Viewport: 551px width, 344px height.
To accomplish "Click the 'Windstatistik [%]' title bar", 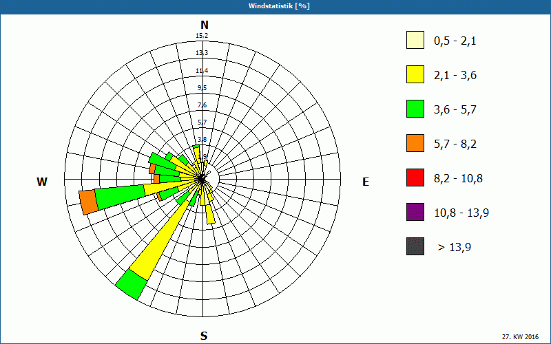I will pyautogui.click(x=275, y=6).
